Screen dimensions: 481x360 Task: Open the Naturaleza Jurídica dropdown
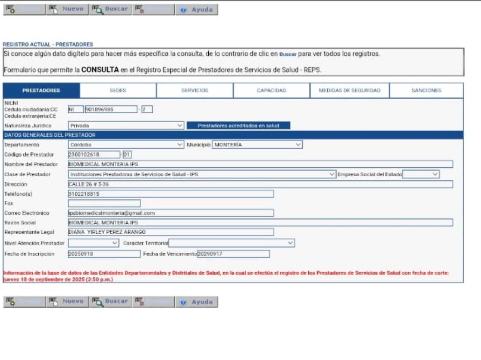point(126,125)
